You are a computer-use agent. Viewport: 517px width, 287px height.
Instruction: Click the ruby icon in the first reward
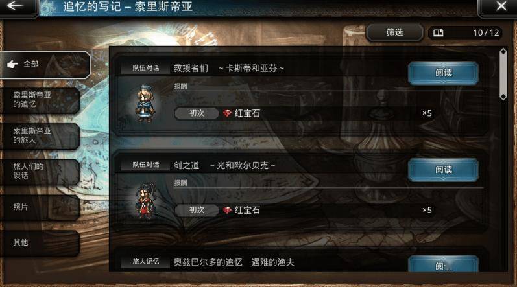click(x=227, y=113)
